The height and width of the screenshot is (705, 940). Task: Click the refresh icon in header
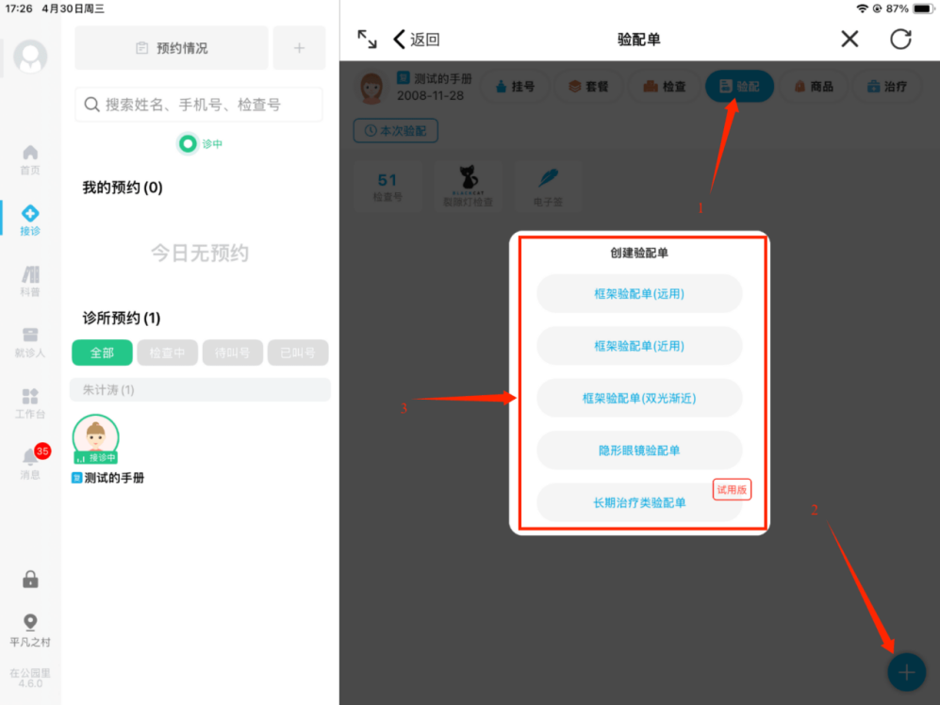(x=900, y=39)
